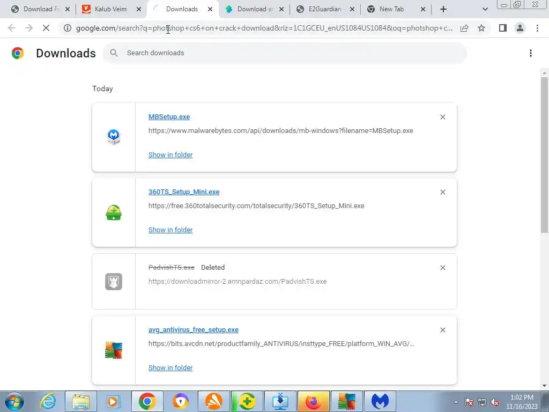This screenshot has height=412, width=549.
Task: Remove 360TS_Setup_Mini.exe from the list
Action: pos(442,192)
